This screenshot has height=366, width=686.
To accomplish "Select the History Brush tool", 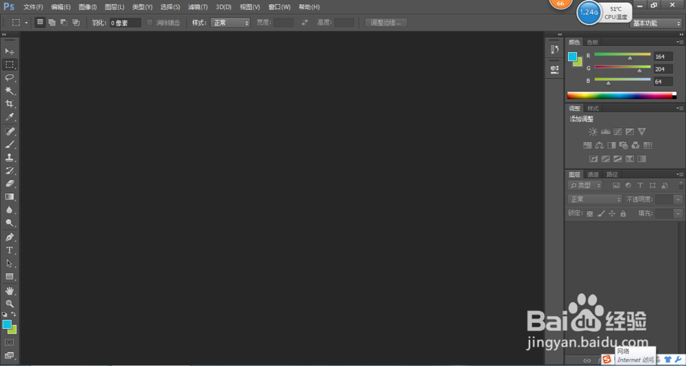I will (10, 171).
